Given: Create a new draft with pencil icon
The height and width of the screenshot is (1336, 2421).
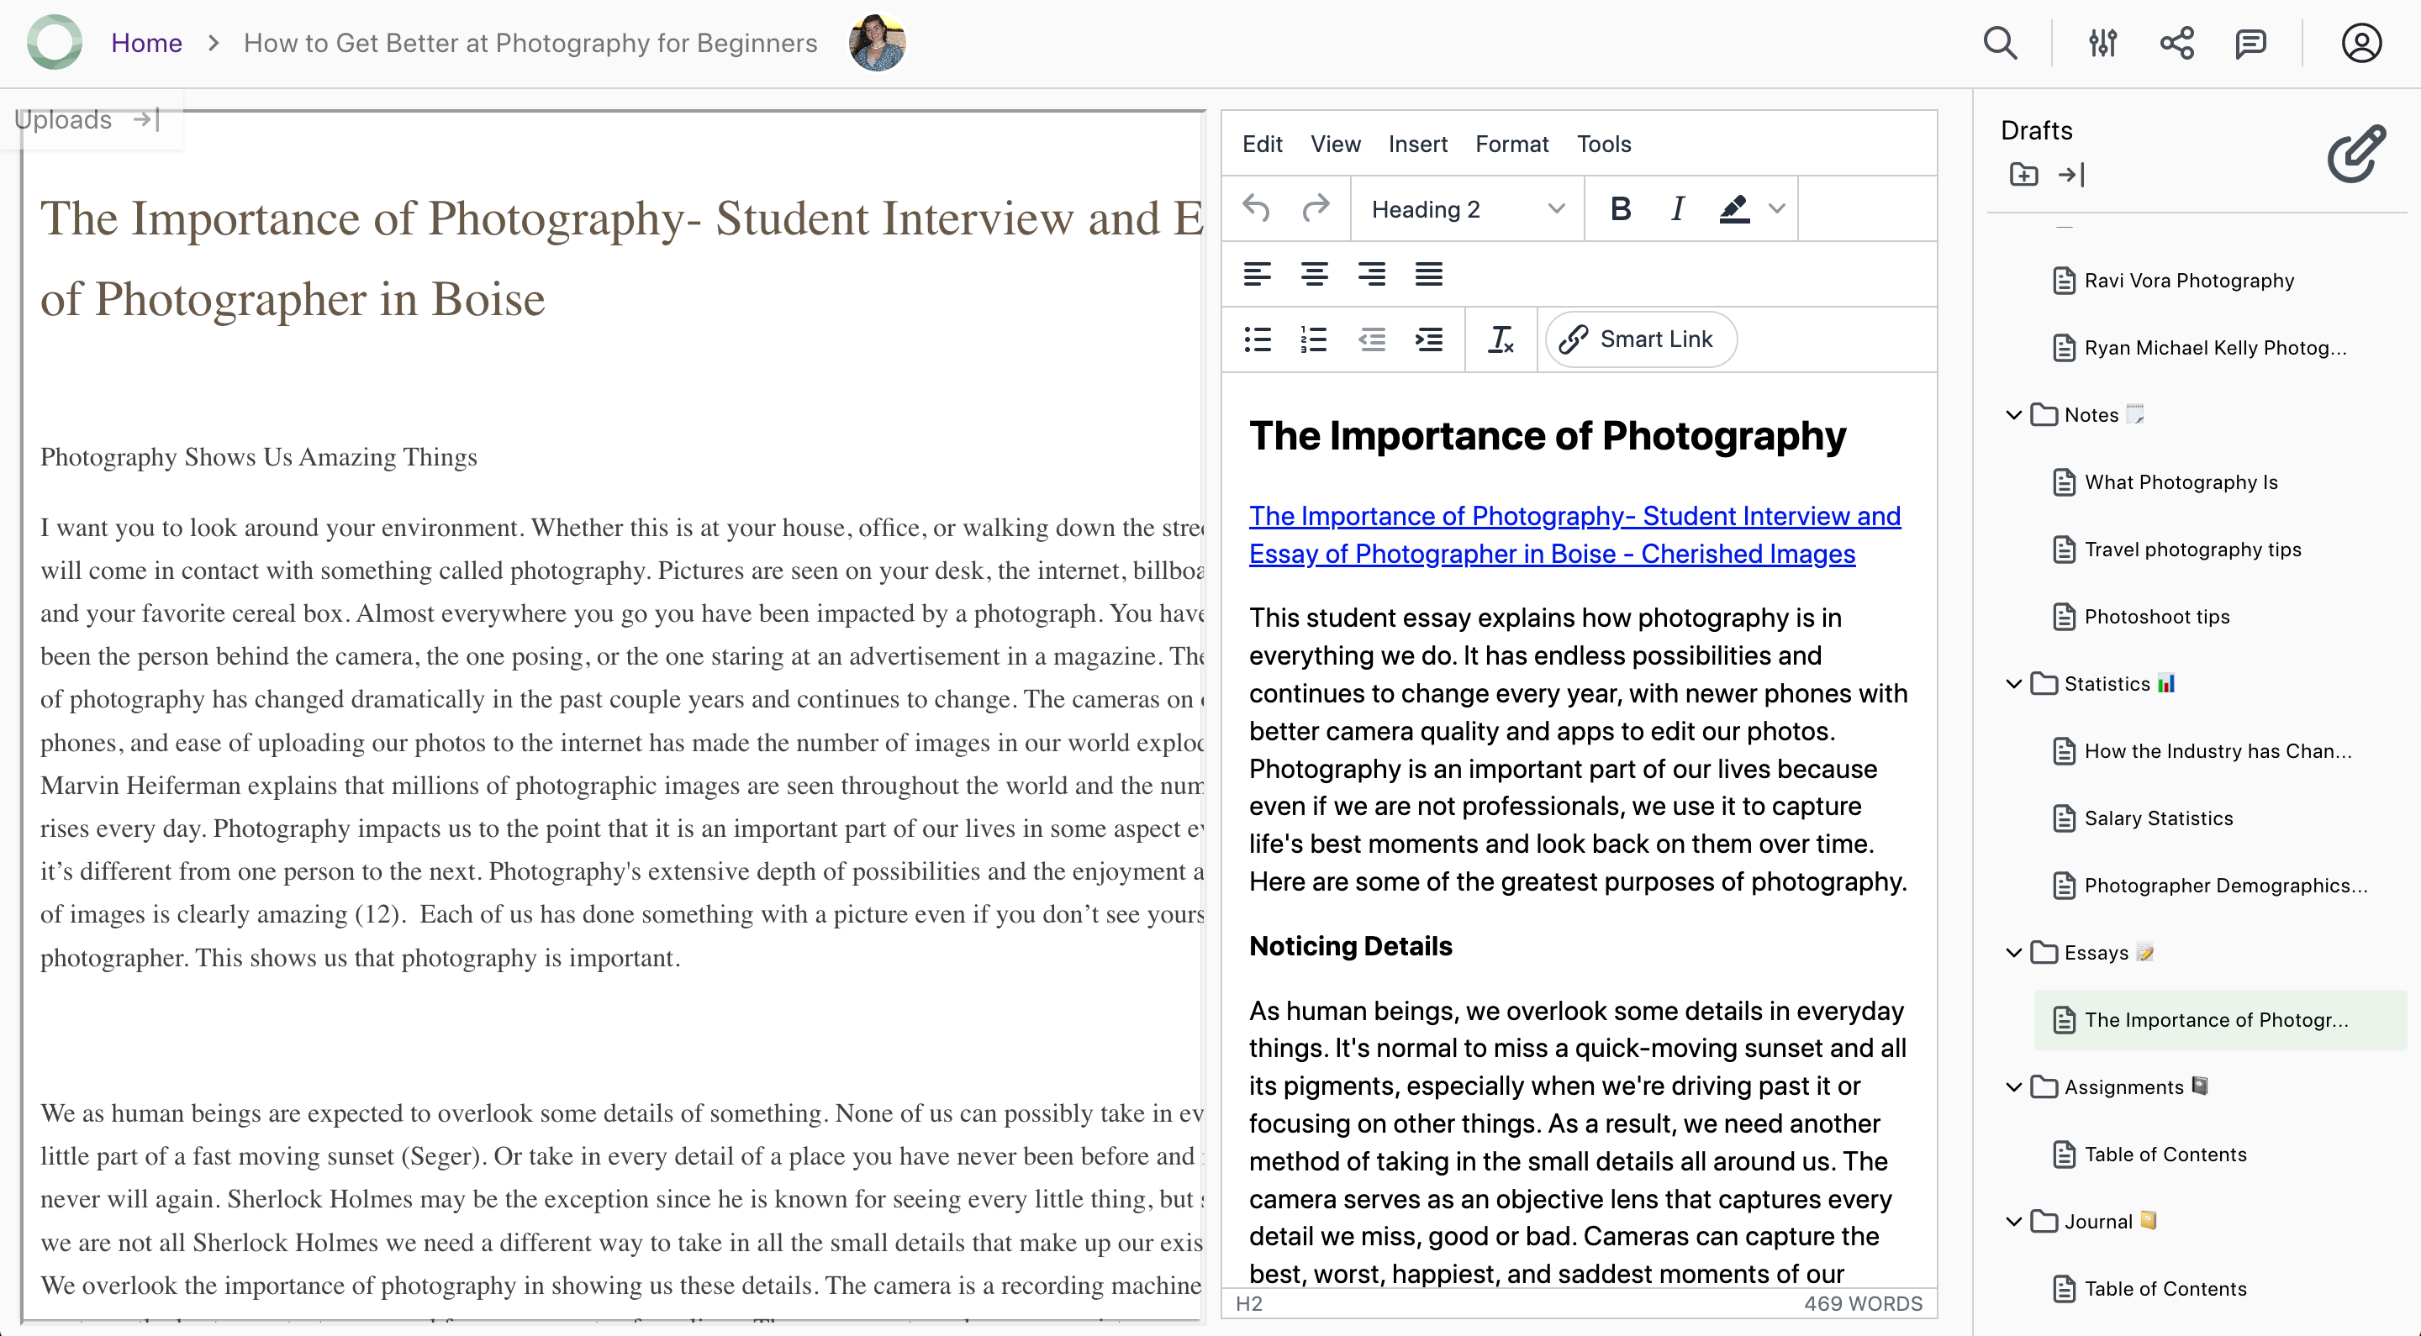Looking at the screenshot, I should pyautogui.click(x=2356, y=154).
